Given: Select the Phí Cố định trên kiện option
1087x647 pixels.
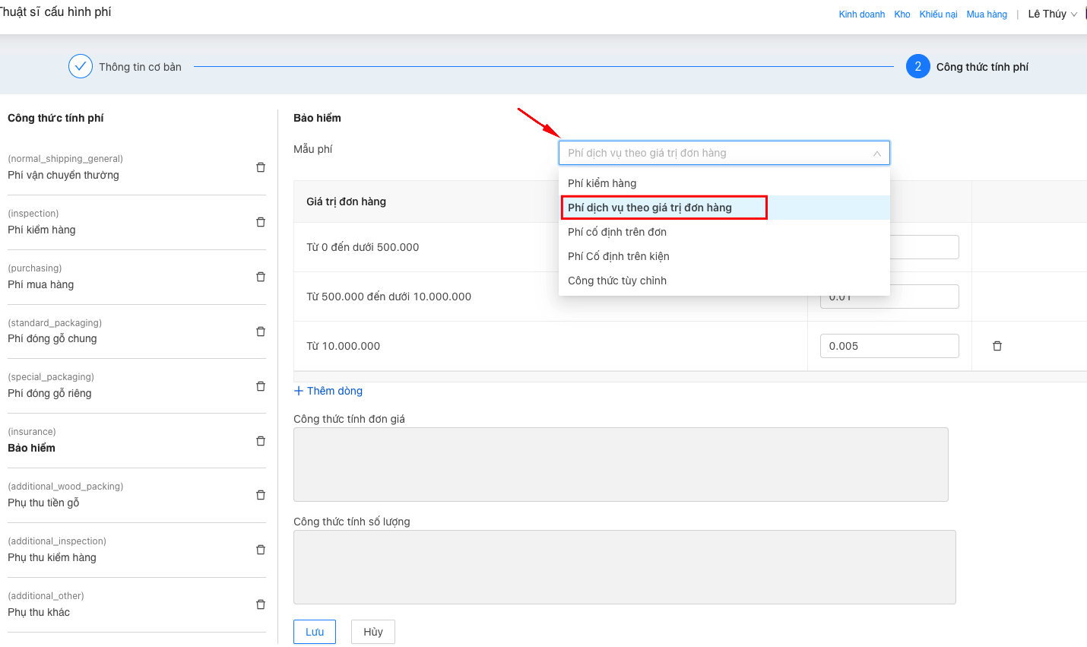Looking at the screenshot, I should click(619, 256).
